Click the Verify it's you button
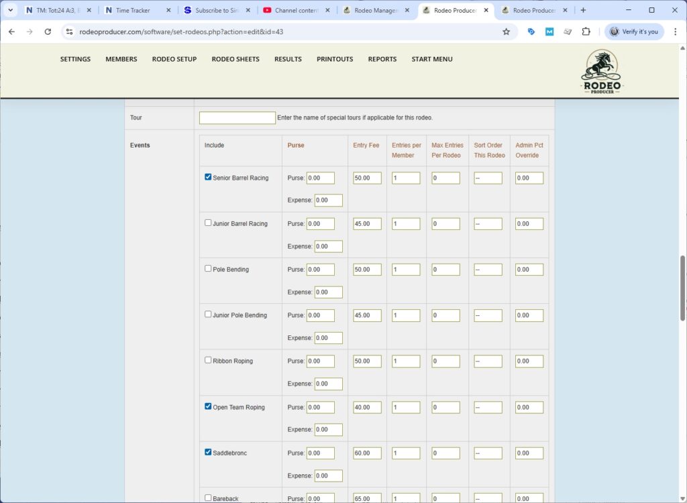Viewport: 687px width, 503px height. (x=634, y=32)
